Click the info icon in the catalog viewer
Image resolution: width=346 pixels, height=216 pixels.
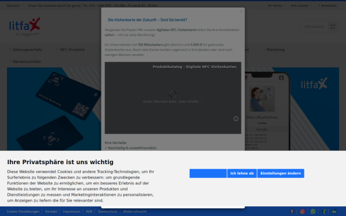click(236, 119)
